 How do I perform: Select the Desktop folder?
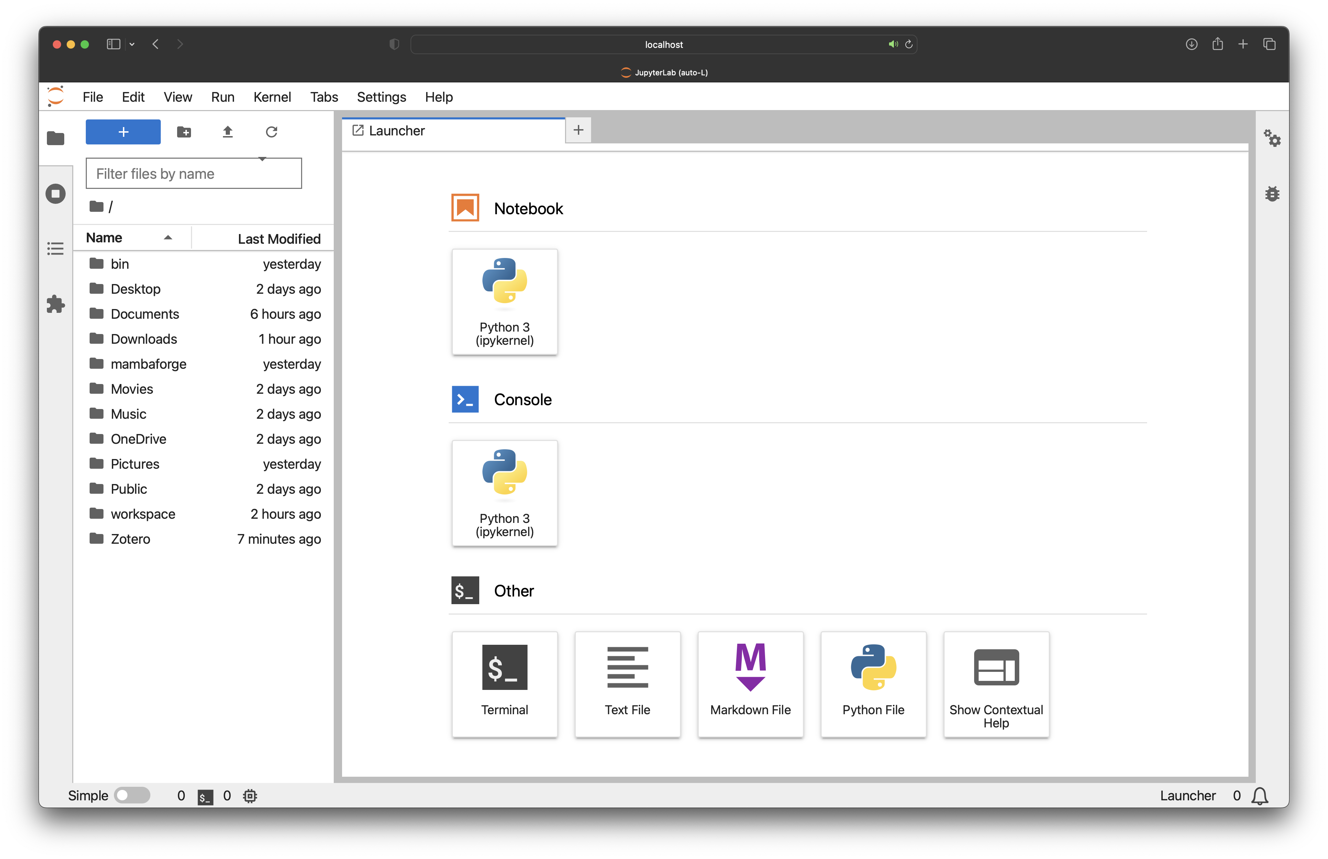pyautogui.click(x=204, y=289)
